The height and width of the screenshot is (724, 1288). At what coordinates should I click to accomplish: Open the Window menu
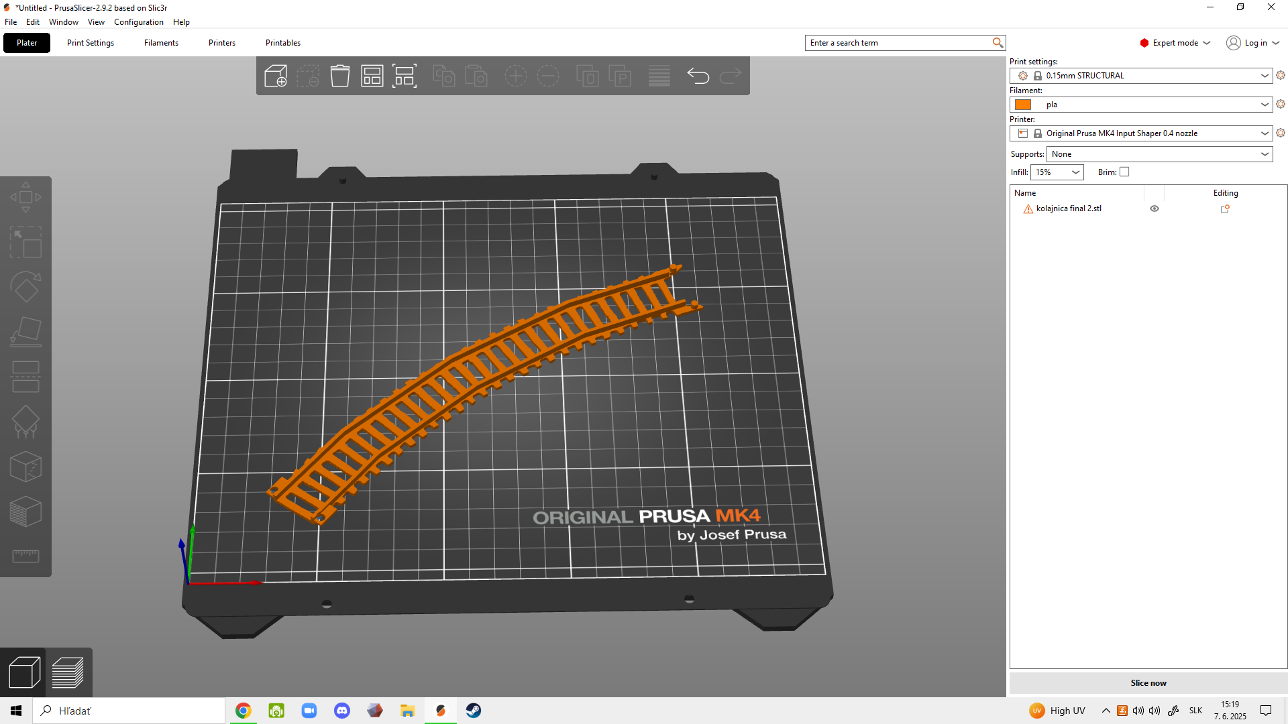(x=64, y=22)
